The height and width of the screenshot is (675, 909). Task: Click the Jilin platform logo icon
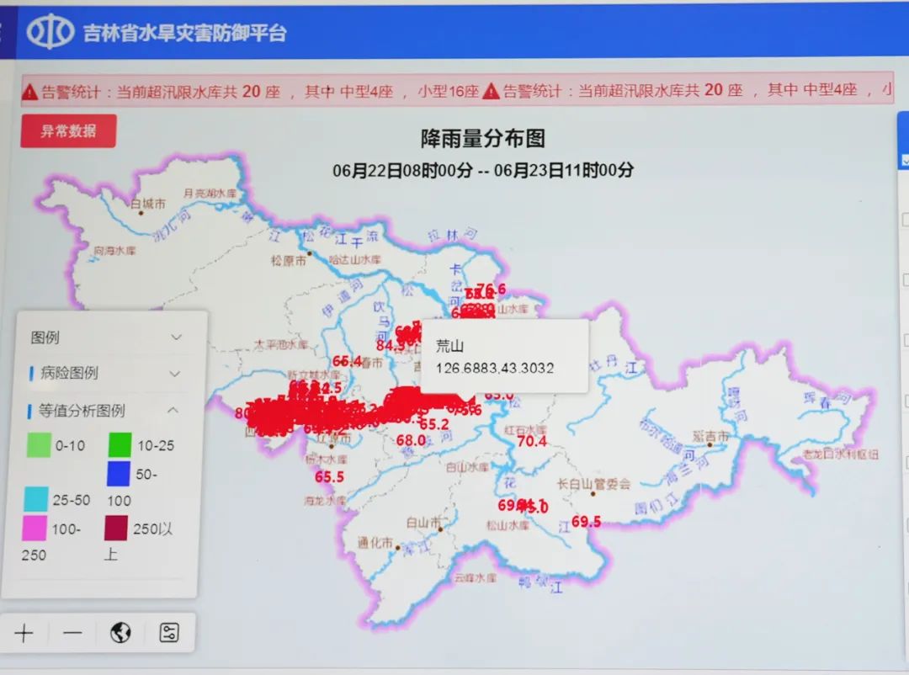[50, 32]
